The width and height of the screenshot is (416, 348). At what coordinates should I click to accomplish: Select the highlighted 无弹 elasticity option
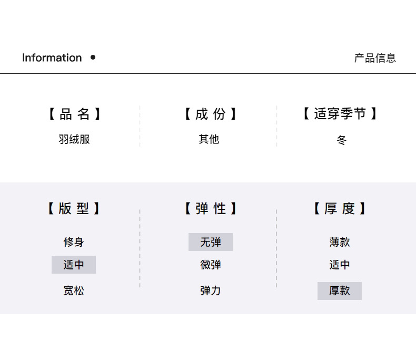[x=211, y=242]
